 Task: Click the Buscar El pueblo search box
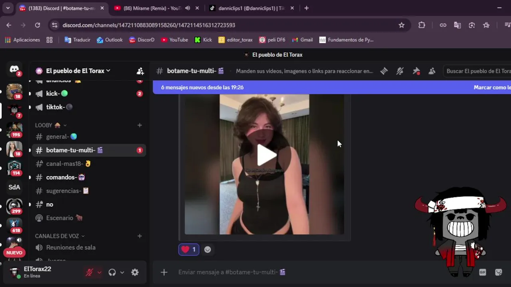coord(477,71)
